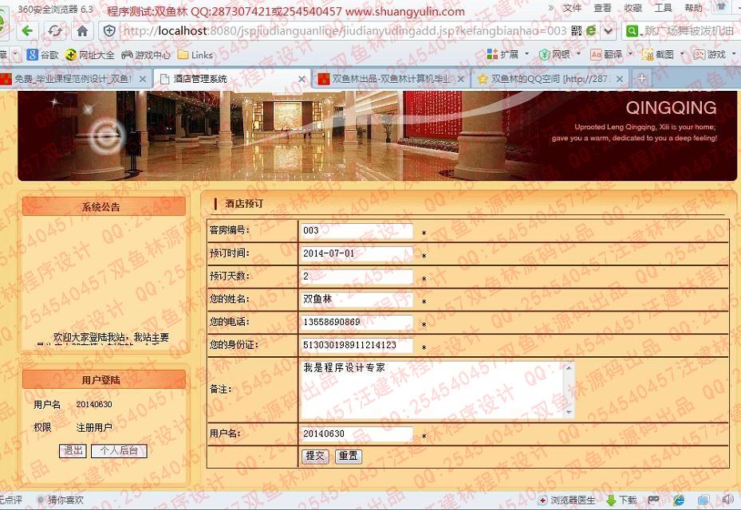This screenshot has height=510, width=741.
Task: Click the remarks scrollbar down arrow
Action: [x=569, y=412]
